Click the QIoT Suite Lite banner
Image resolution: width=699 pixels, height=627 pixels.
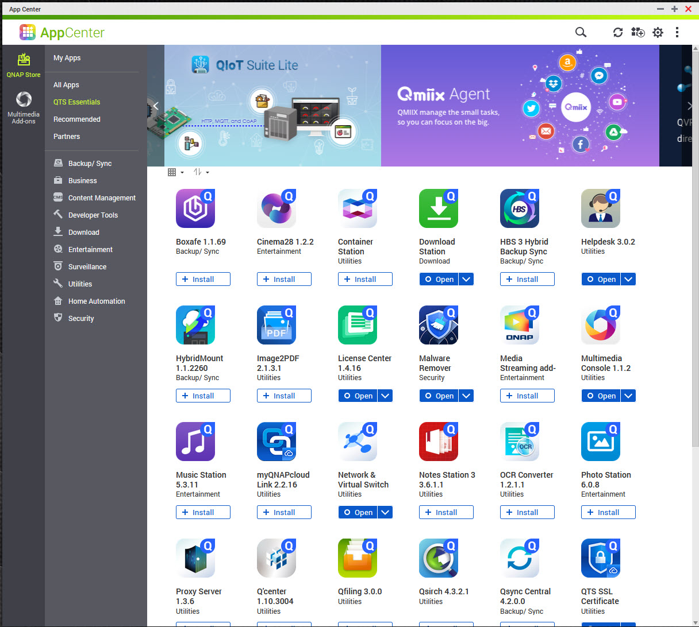[x=272, y=106]
